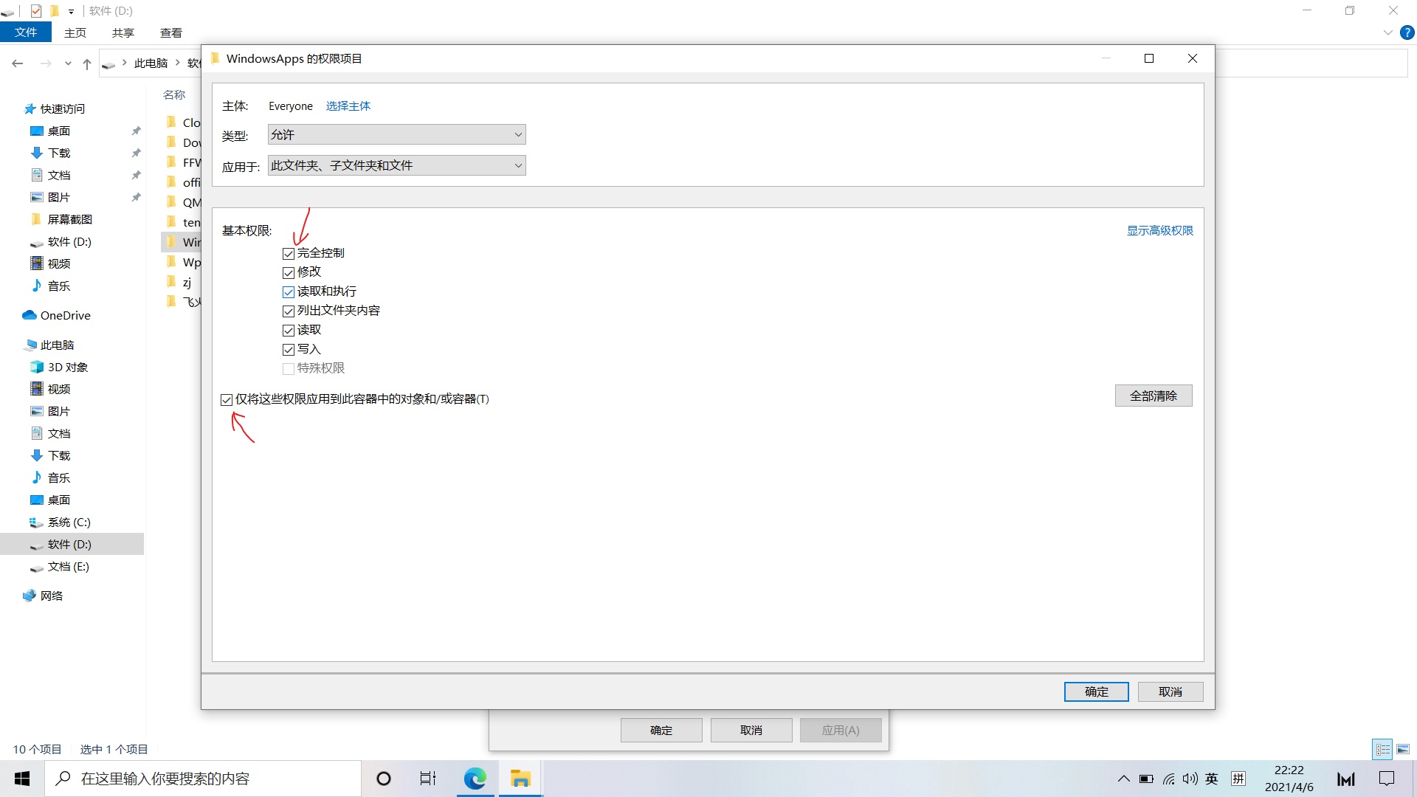Click the up arrow navigation icon
Viewport: 1417px width, 797px height.
[x=87, y=64]
